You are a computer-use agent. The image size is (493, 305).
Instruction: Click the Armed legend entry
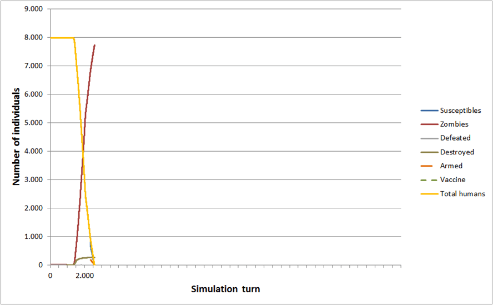click(x=451, y=166)
